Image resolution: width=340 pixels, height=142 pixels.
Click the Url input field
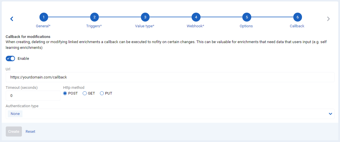click(170, 77)
